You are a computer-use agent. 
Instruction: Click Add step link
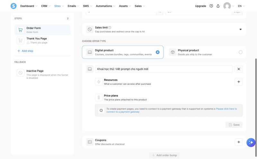click(x=25, y=51)
